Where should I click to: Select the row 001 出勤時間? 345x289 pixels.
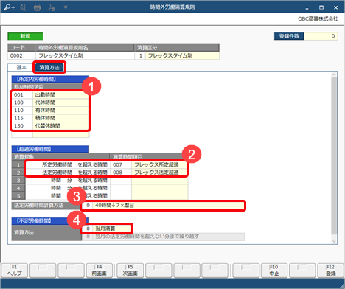click(50, 95)
